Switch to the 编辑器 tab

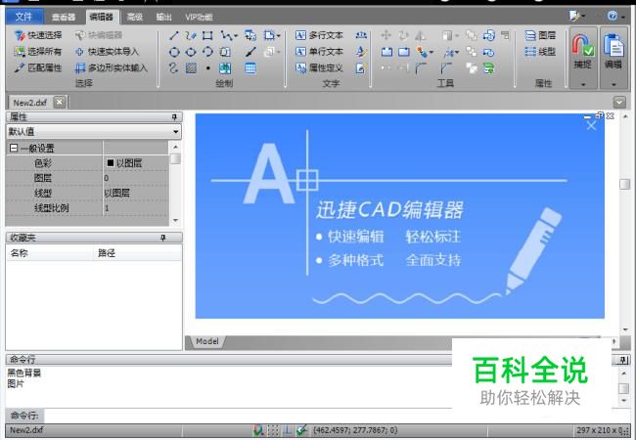[x=102, y=17]
